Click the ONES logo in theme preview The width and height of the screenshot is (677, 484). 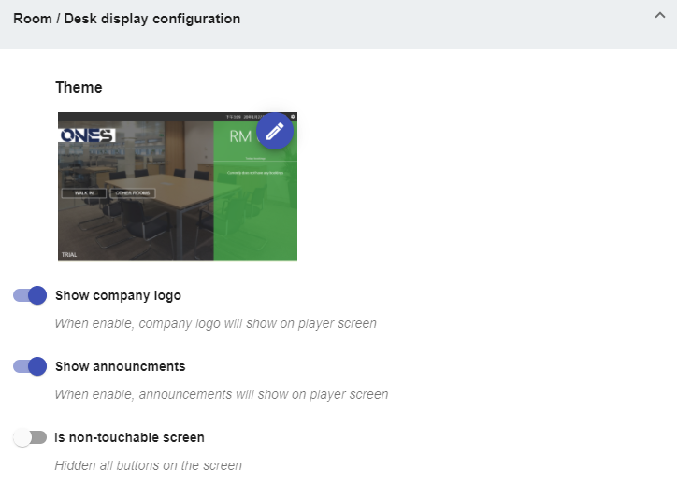pyautogui.click(x=86, y=136)
